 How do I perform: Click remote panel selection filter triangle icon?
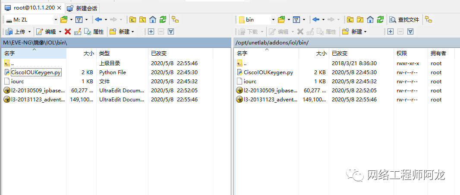(x=410, y=31)
